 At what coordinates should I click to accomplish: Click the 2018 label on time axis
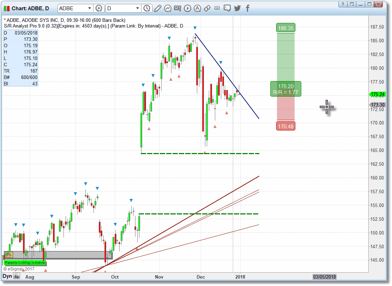click(x=240, y=277)
